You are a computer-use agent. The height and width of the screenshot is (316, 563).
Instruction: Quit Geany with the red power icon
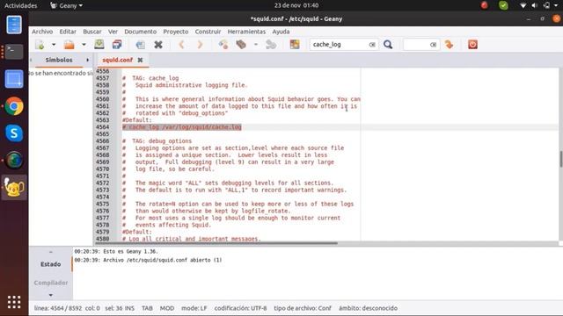click(x=473, y=45)
